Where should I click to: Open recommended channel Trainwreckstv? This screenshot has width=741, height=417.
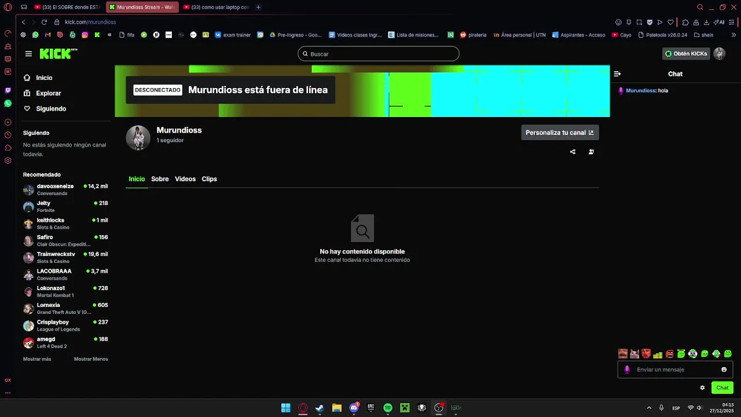pos(65,257)
